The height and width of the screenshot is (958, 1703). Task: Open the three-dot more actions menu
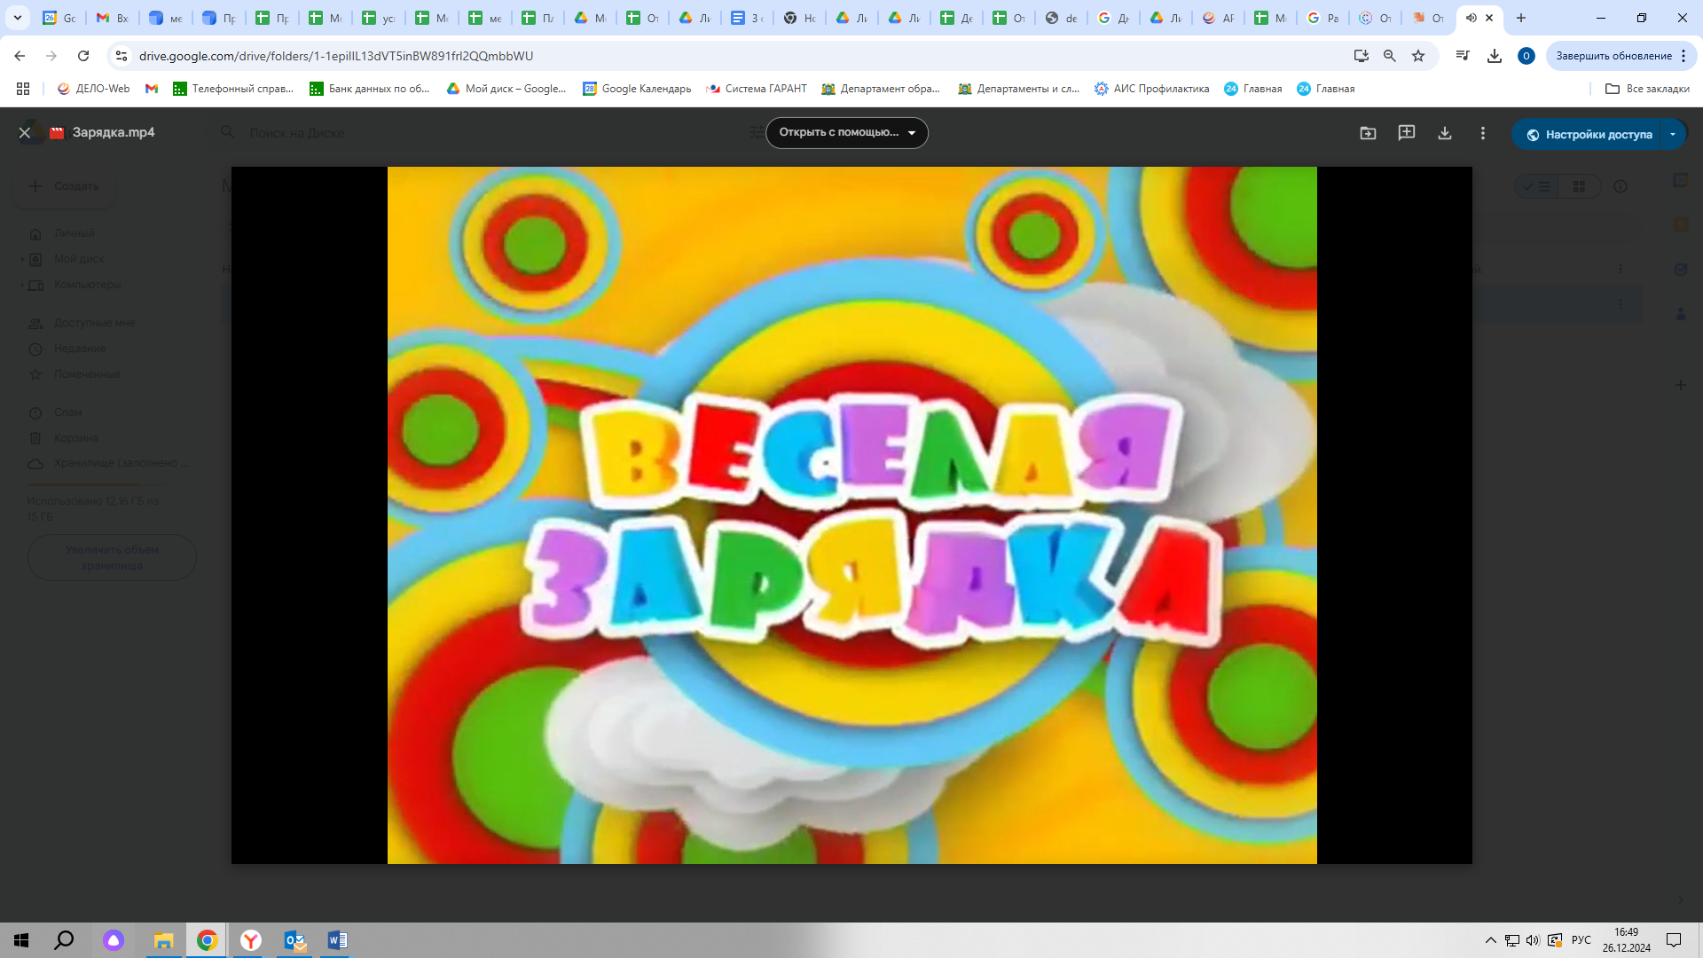[1483, 133]
